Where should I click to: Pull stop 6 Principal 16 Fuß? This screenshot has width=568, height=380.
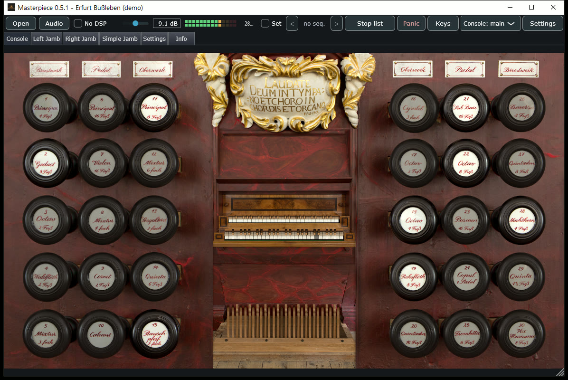(102, 108)
